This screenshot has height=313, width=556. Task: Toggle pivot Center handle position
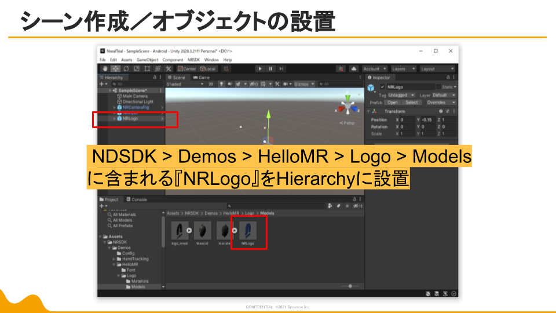pos(187,69)
